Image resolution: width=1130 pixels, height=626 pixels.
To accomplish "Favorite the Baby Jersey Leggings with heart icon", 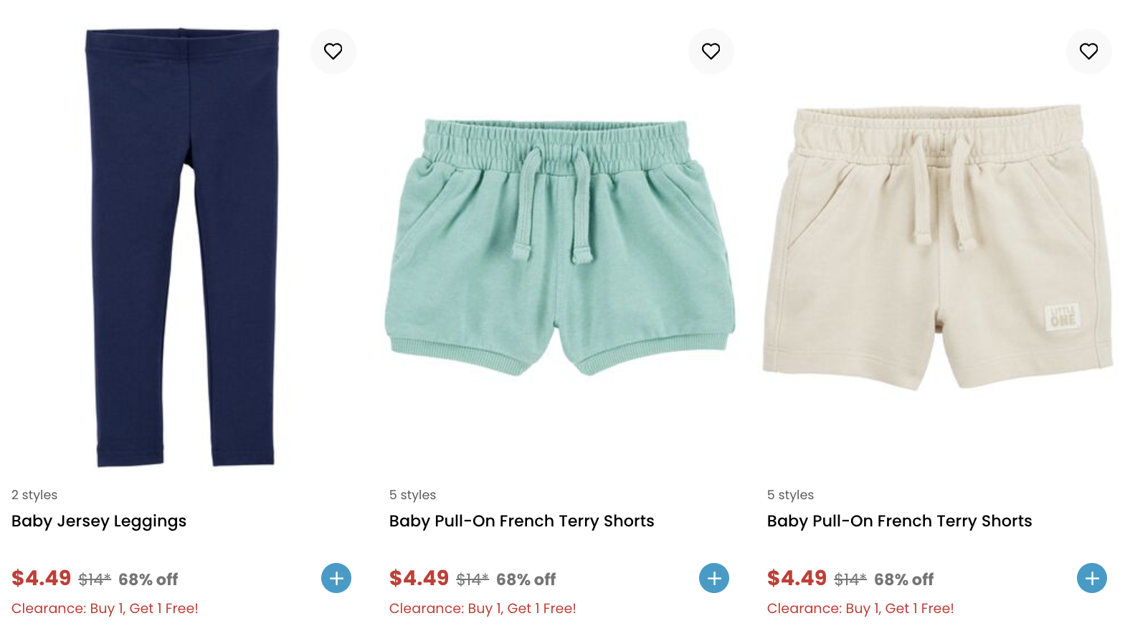I will (x=333, y=52).
